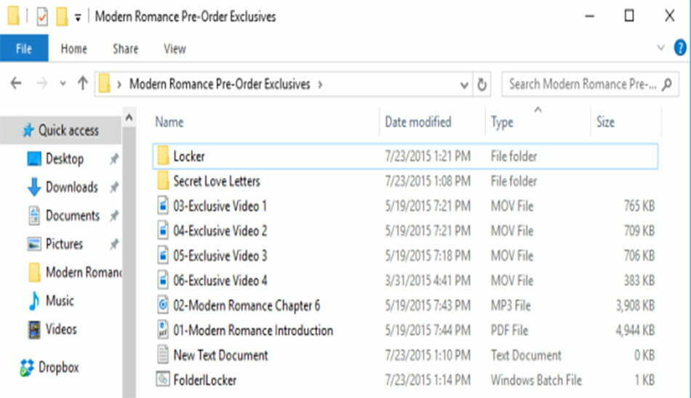
Task: Click the MP3 file icon for Chapter 6
Action: [x=163, y=304]
